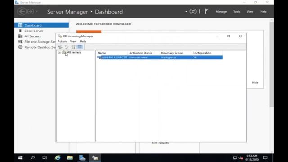Switch to Server Manager taskbar button
This screenshot has width=288, height=162.
[x=82, y=158]
